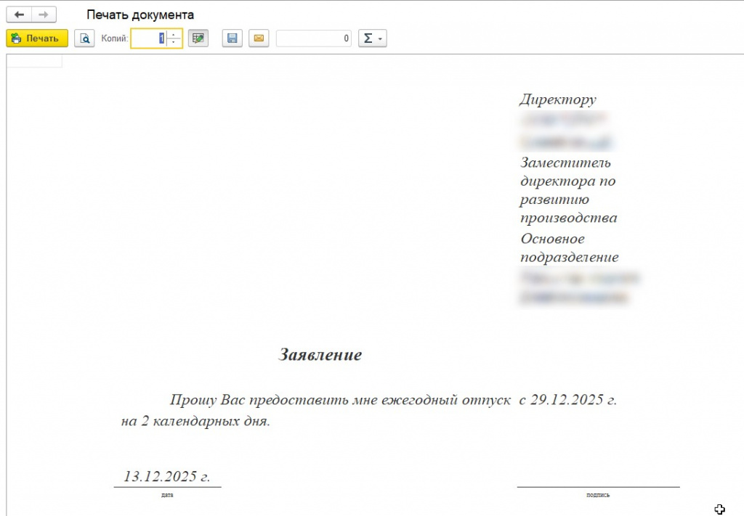Click the text Директору in the document
The image size is (744, 516).
point(557,99)
